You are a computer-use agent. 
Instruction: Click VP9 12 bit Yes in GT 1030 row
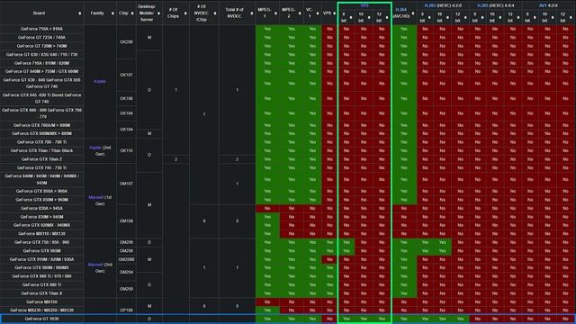pyautogui.click(x=382, y=319)
